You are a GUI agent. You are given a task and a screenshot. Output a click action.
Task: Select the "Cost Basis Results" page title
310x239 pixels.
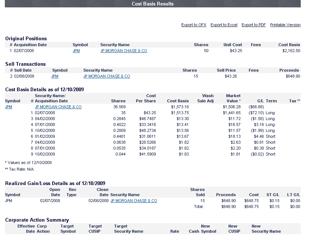153,4
